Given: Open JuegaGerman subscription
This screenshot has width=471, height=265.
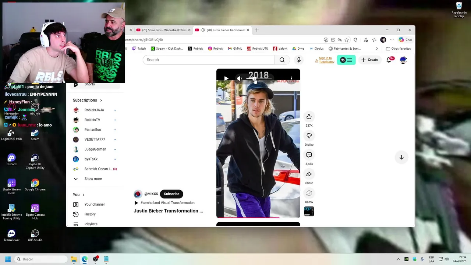Looking at the screenshot, I should click(95, 149).
